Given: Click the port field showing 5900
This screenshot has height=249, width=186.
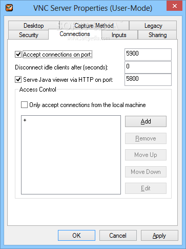Looking at the screenshot, I should [x=148, y=55].
